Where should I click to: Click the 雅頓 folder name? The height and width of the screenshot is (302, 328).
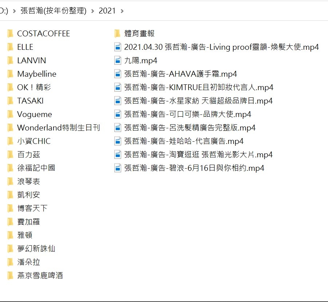click(25, 235)
